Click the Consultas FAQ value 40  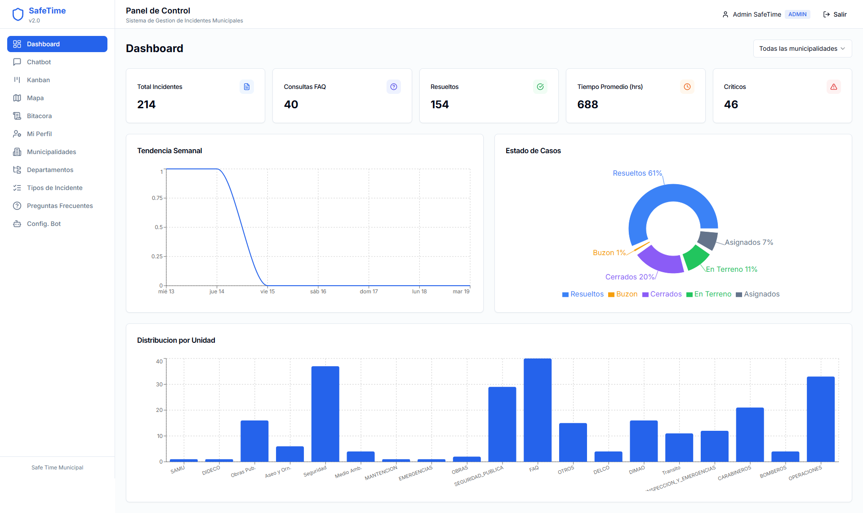point(291,104)
